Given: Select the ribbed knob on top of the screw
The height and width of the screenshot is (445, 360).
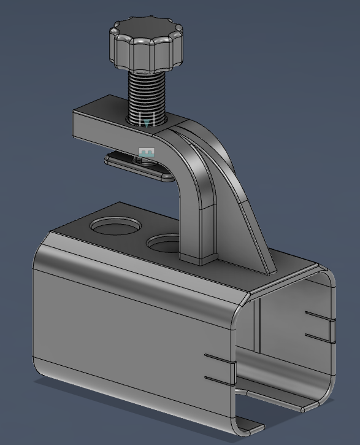Looking at the screenshot, I should click(146, 44).
